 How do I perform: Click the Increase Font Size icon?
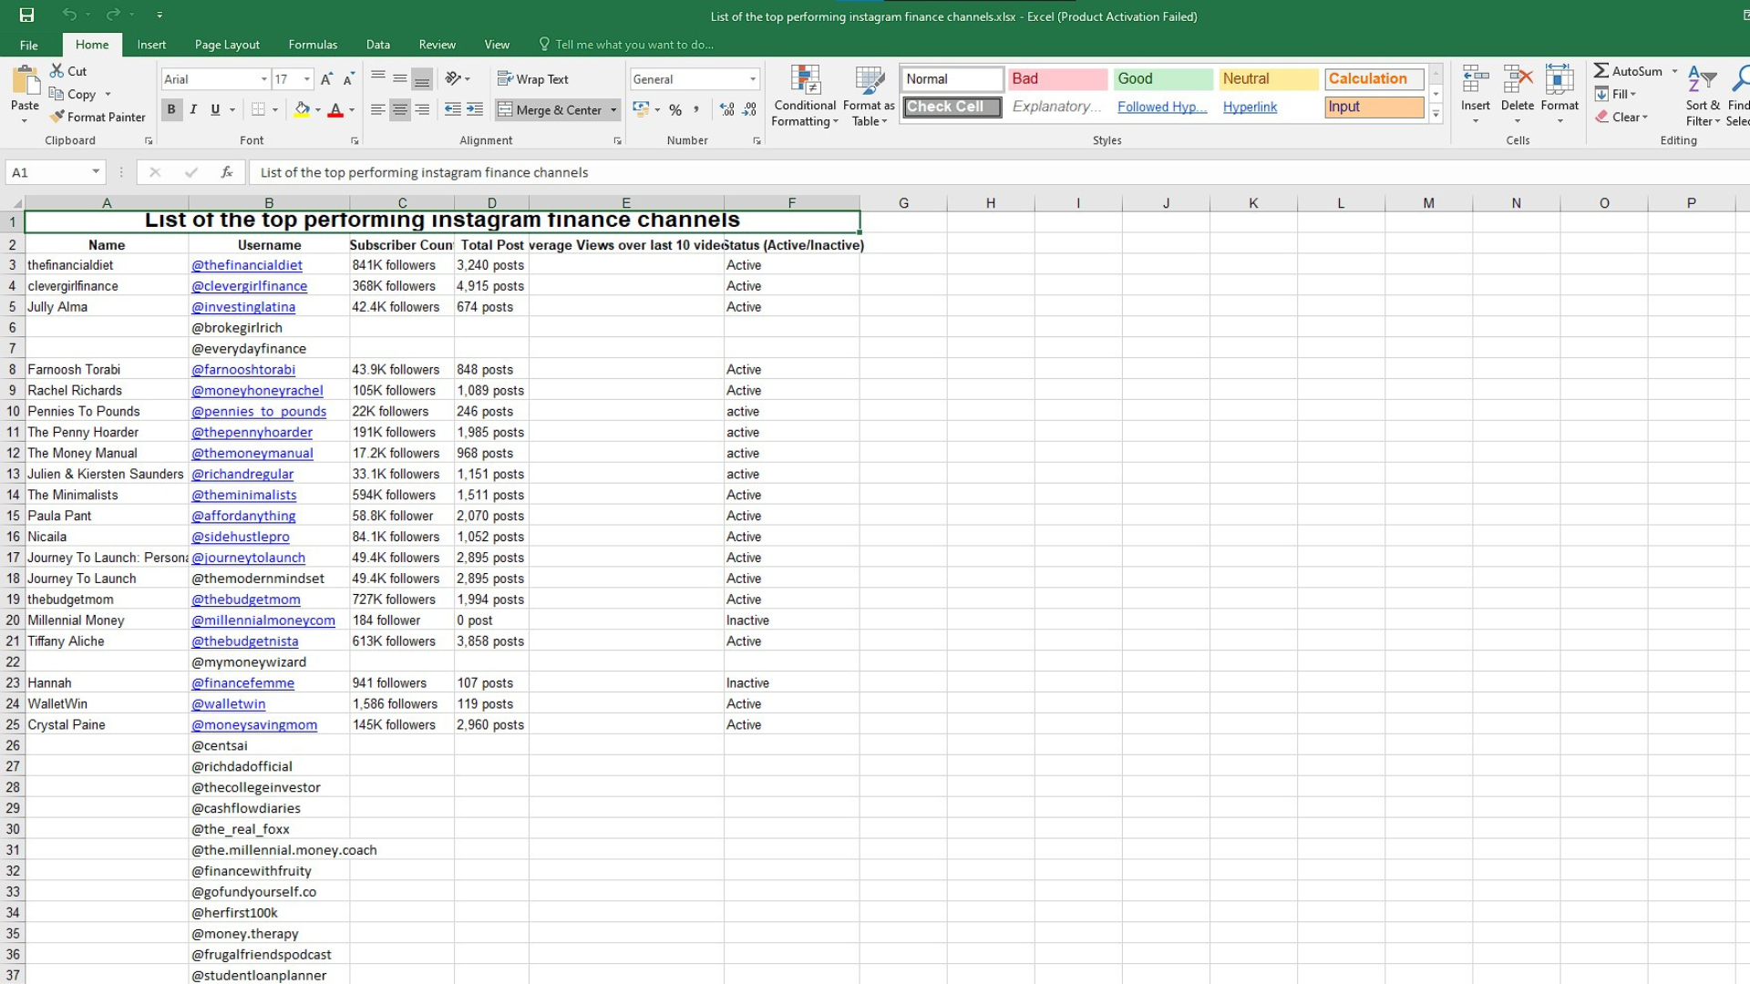coord(326,79)
